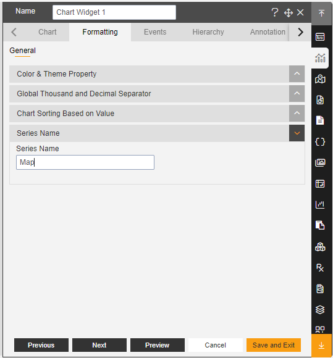
Task: Switch to the Events tab
Action: (155, 32)
